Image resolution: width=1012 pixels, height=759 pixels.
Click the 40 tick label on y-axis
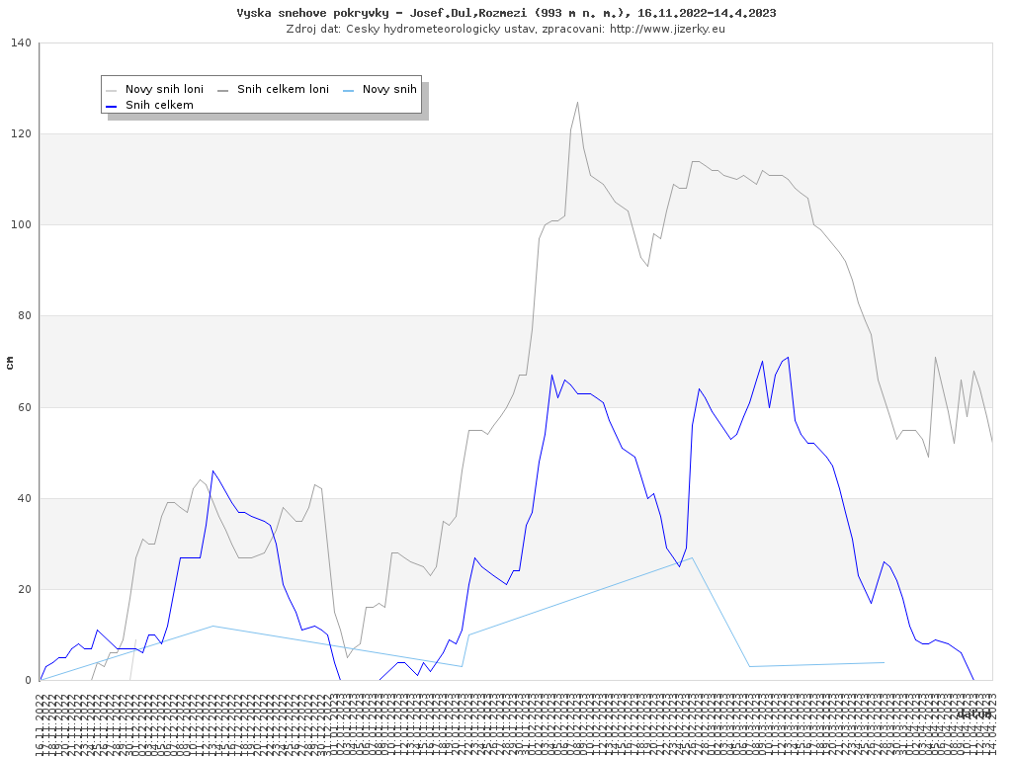pyautogui.click(x=24, y=498)
